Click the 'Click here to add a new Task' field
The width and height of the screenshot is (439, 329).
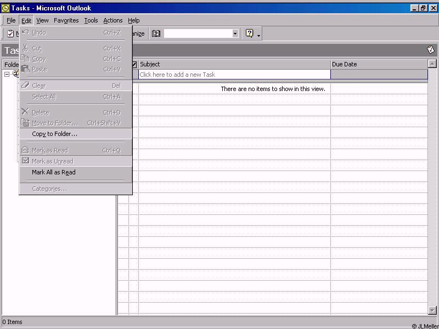pos(234,75)
